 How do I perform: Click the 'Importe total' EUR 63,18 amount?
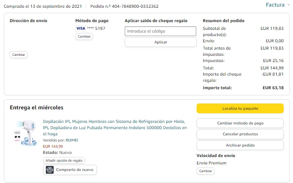pyautogui.click(x=273, y=88)
